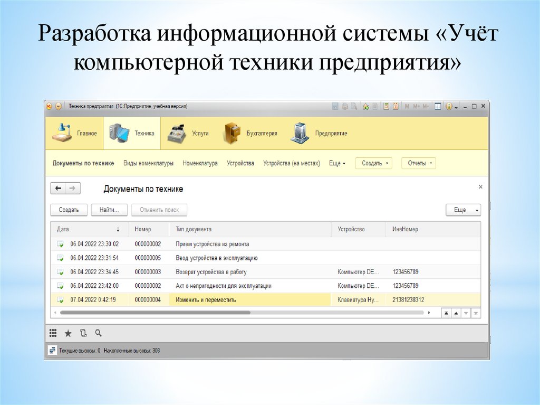Click the add to favorites star-arrow icon
Image resolution: width=540 pixels, height=405 pixels.
click(x=366, y=106)
